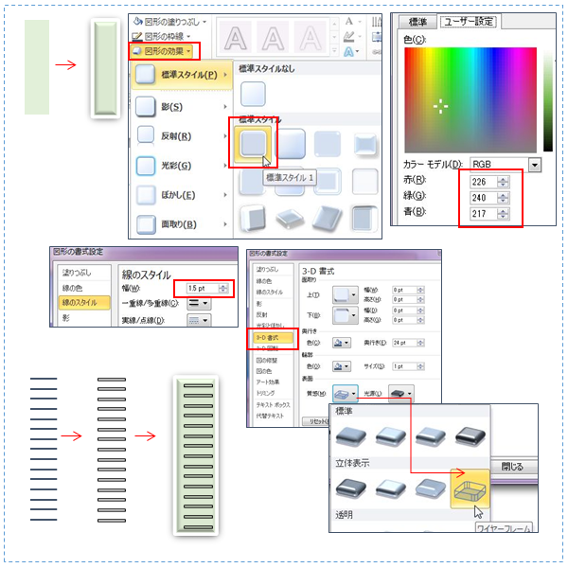The height and width of the screenshot is (568, 568).
Task: Click the リセット button in 3-D dialog
Action: [316, 421]
